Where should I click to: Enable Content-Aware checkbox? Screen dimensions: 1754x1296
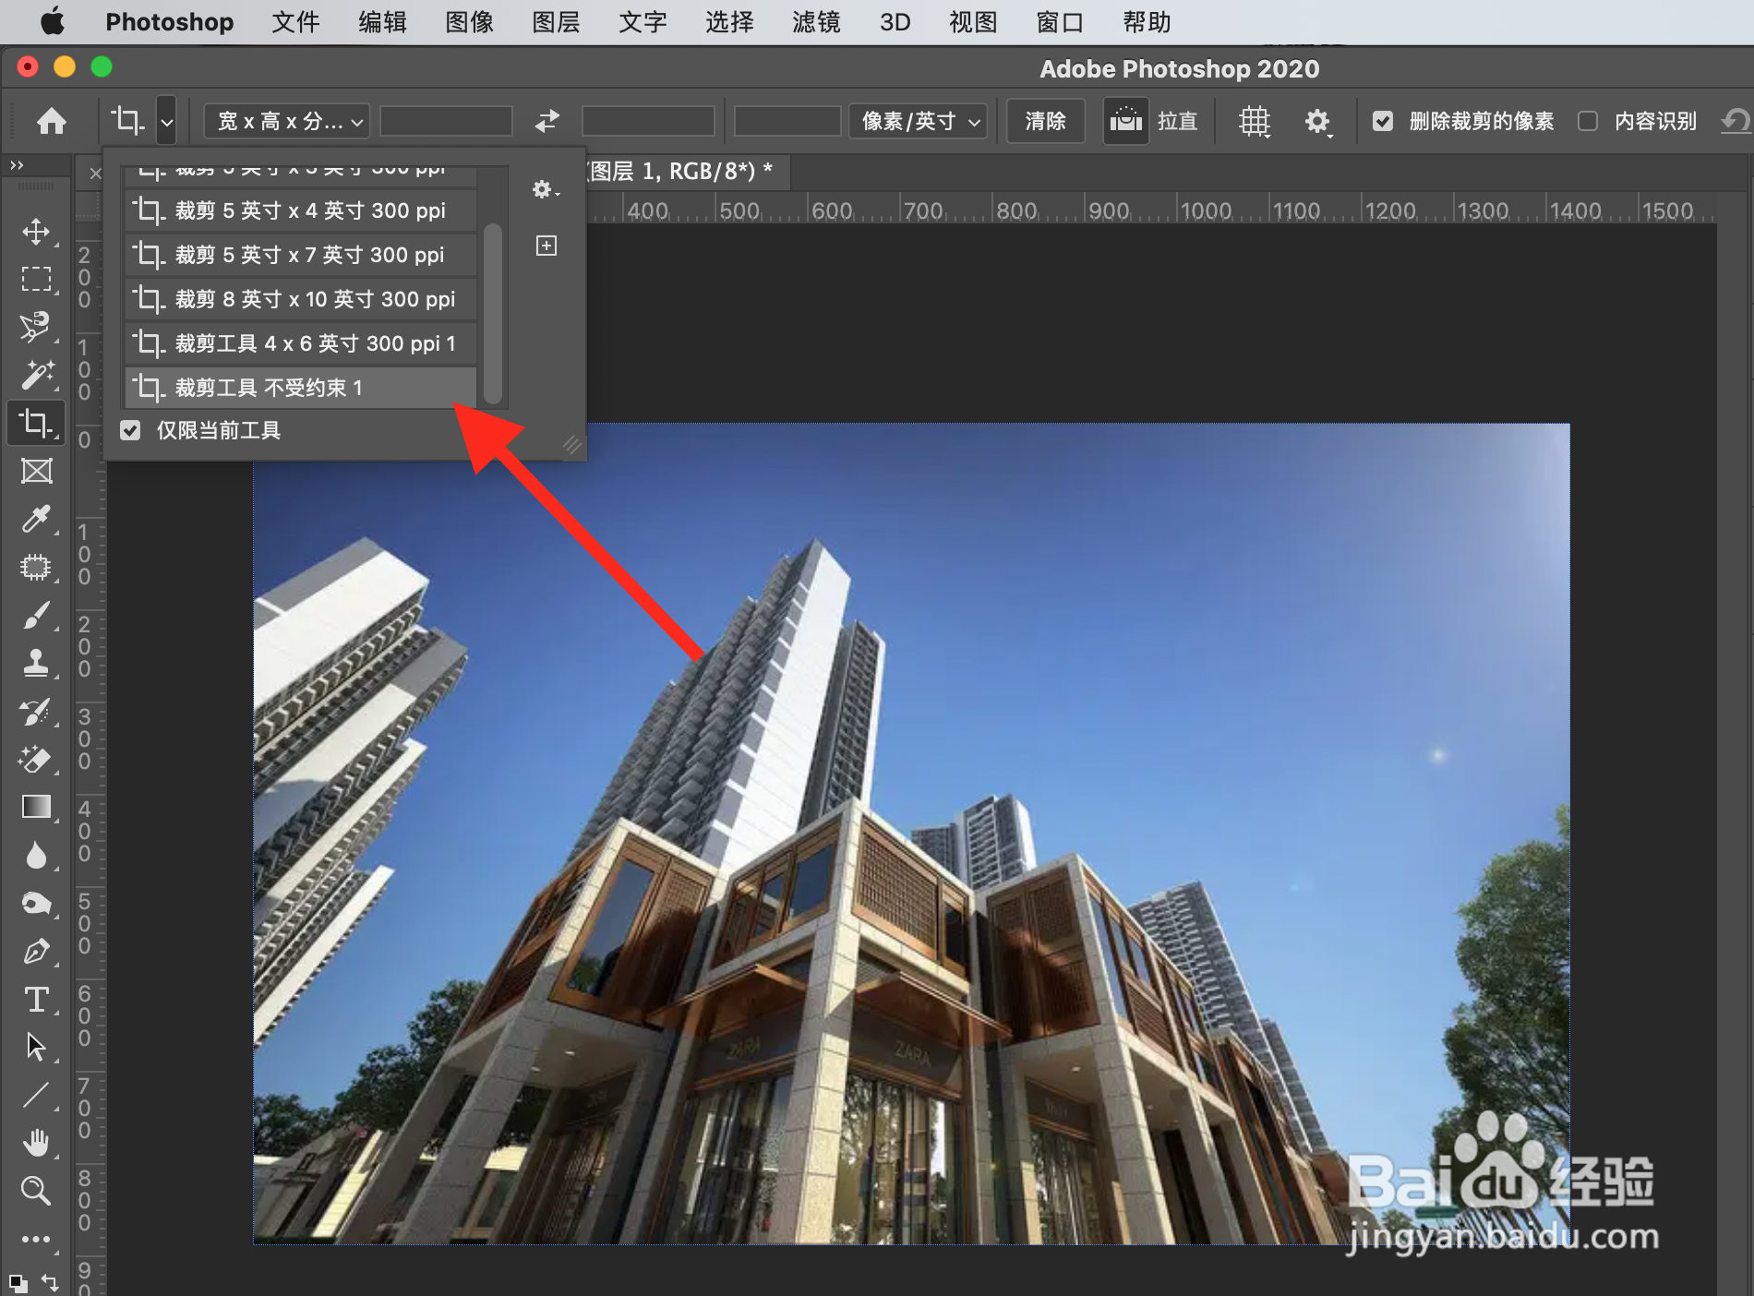(1588, 121)
